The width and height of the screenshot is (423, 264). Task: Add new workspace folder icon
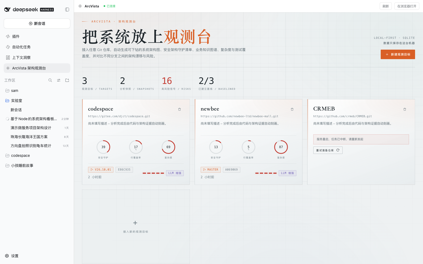67,80
